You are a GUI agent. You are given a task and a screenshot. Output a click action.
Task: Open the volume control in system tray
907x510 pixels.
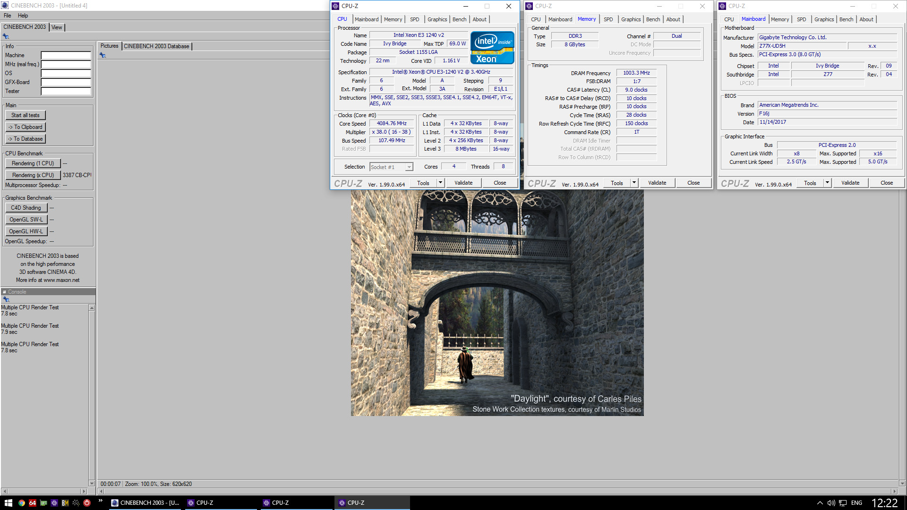(x=831, y=503)
